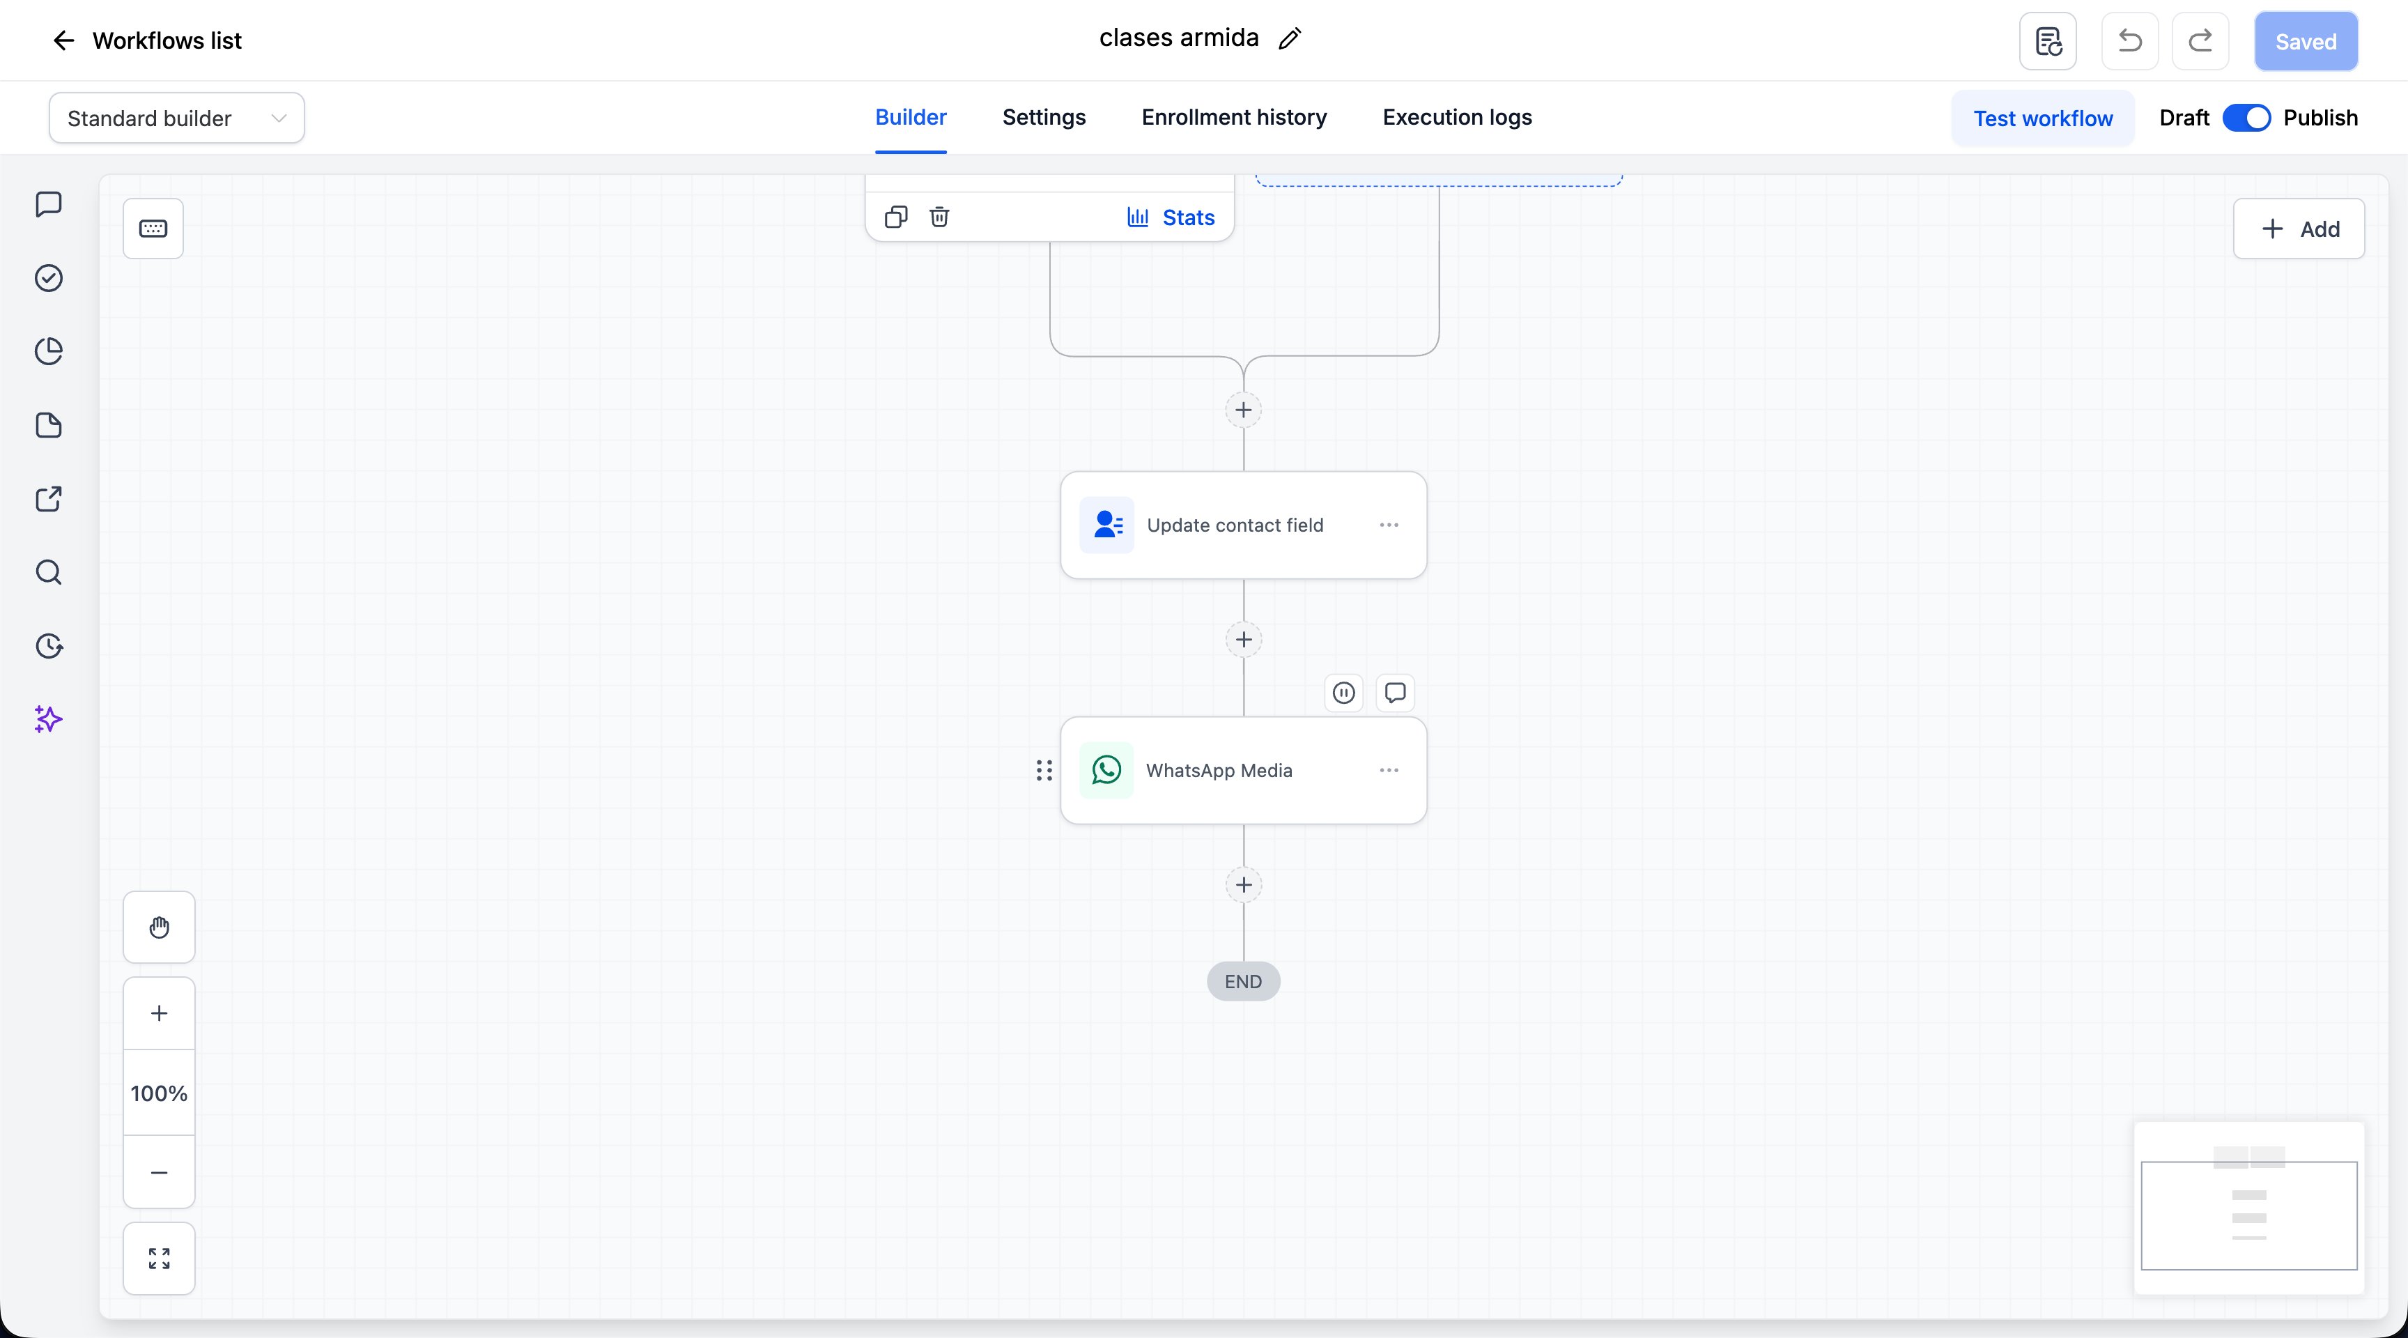Click the canvas minimap preview
Screen dimensions: 2408x1338
point(2249,1208)
